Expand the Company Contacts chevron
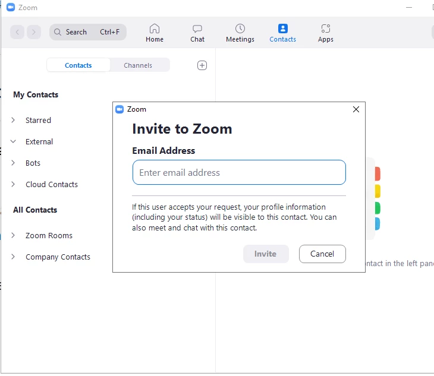 pyautogui.click(x=13, y=257)
